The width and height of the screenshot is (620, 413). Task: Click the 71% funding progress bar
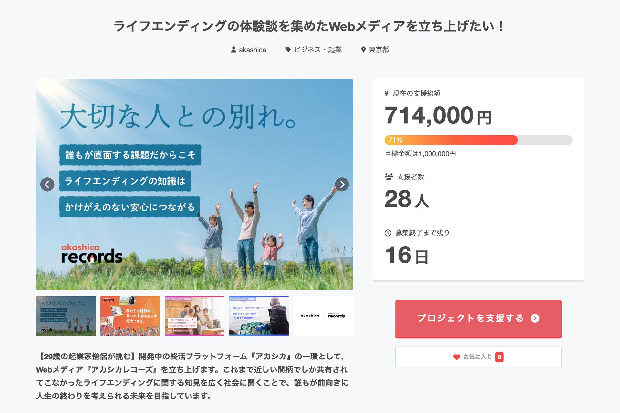pos(478,140)
